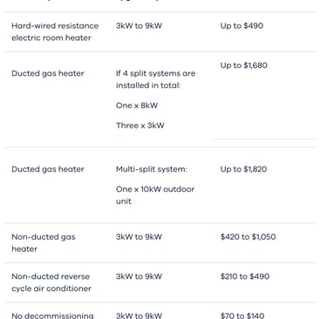This screenshot has height=319, width=327.
Task: Select the $70 to $140 value
Action: point(242,316)
